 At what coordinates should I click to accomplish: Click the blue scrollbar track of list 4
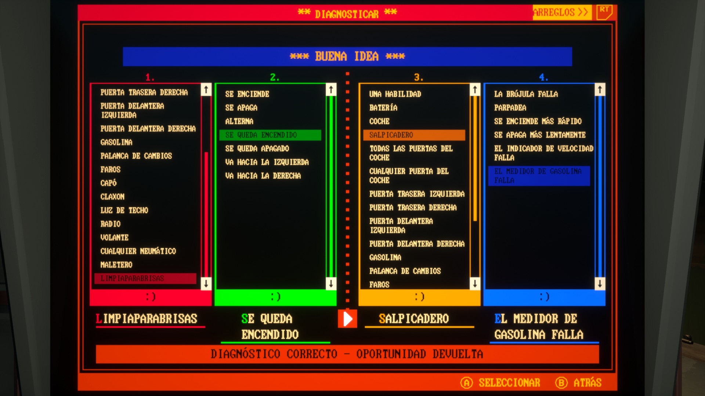(x=600, y=186)
